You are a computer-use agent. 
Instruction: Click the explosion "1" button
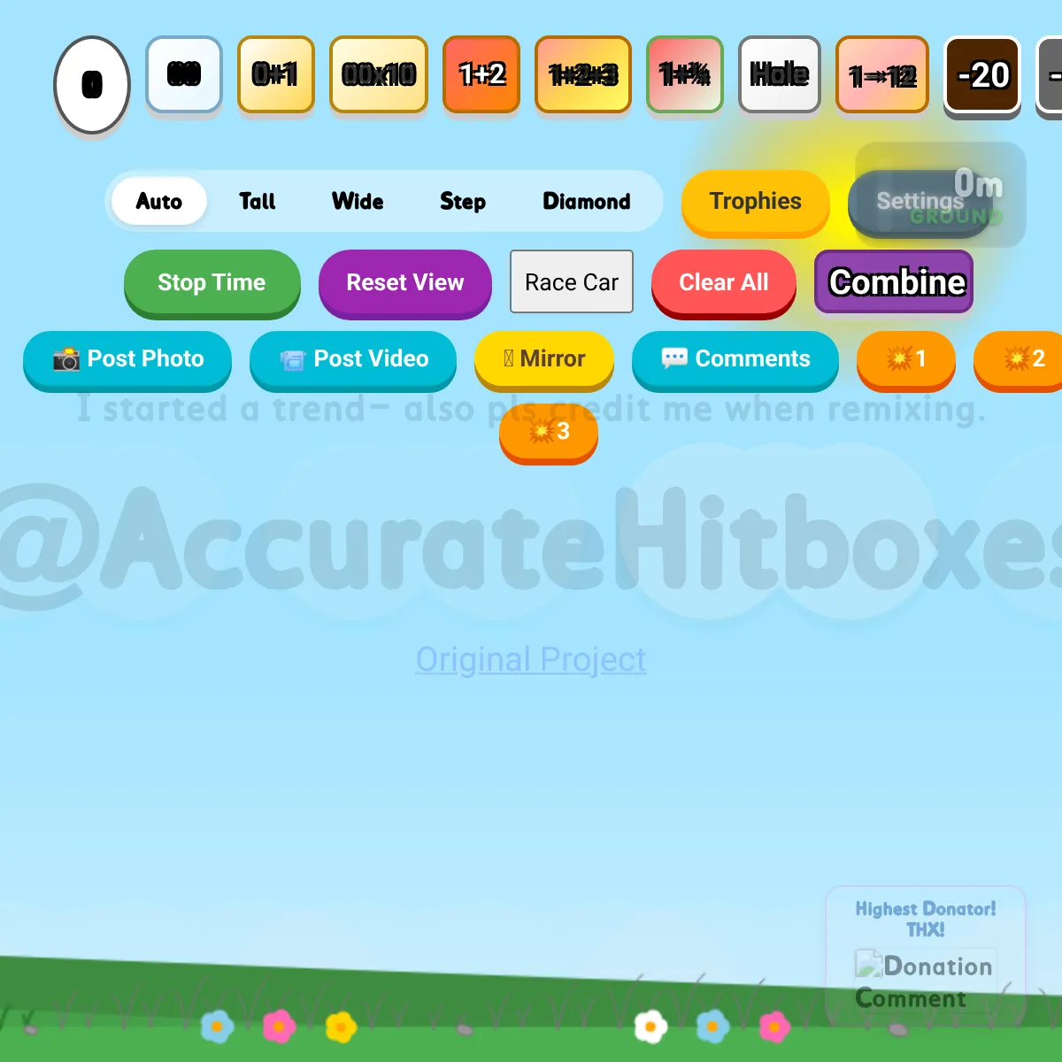(x=905, y=360)
